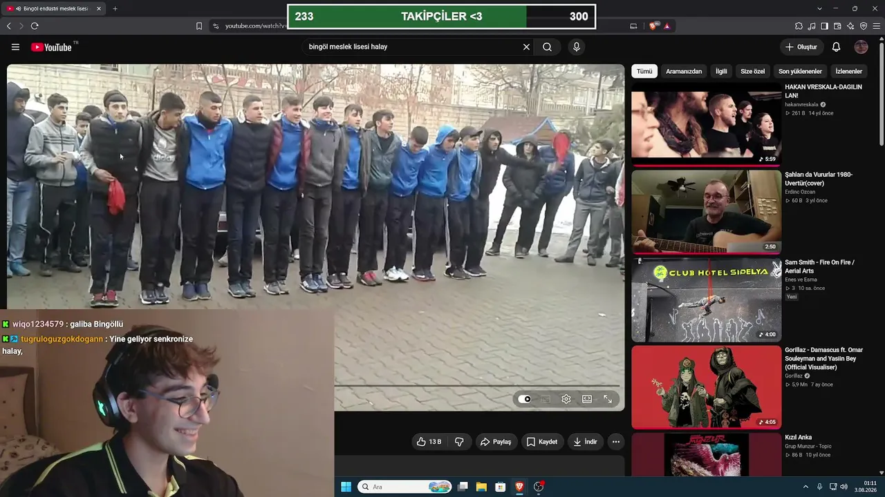Open the YouTube account avatar menu

coord(861,47)
